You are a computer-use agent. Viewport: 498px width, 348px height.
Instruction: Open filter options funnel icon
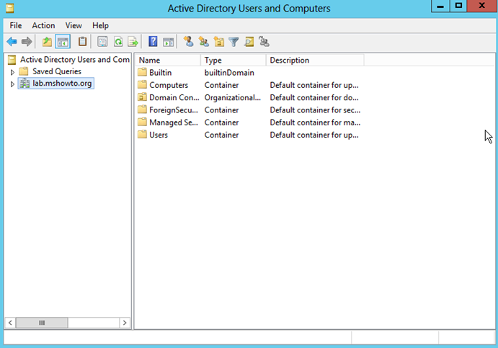coord(234,42)
